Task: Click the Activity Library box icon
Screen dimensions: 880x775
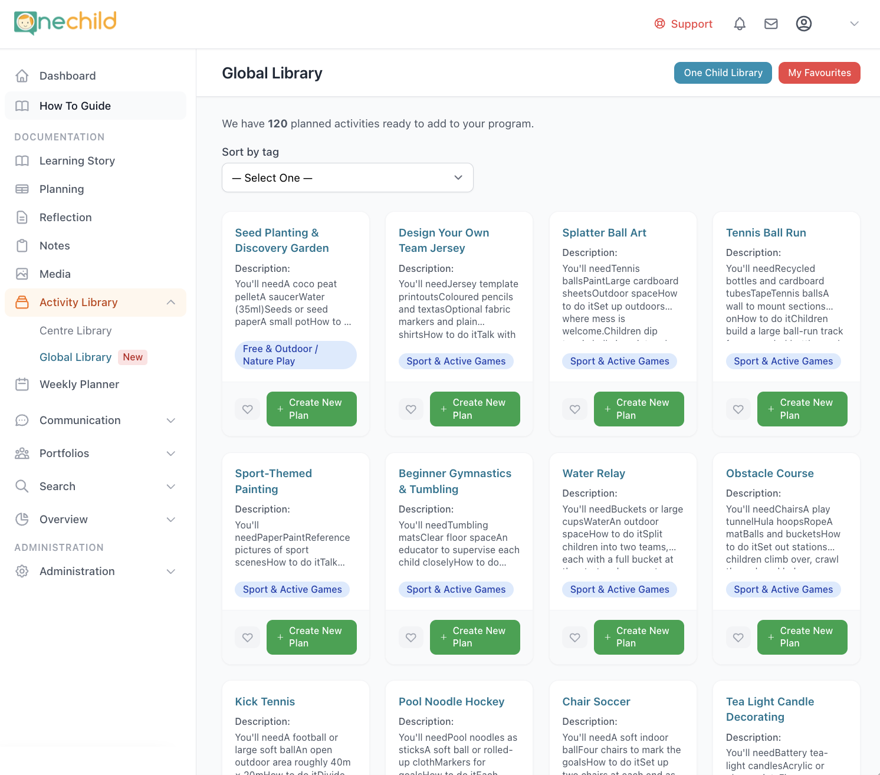Action: tap(22, 302)
